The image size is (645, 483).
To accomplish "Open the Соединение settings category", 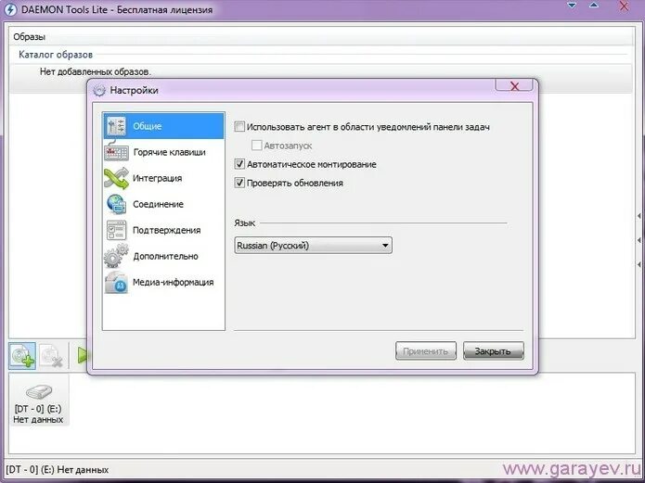I will (163, 204).
